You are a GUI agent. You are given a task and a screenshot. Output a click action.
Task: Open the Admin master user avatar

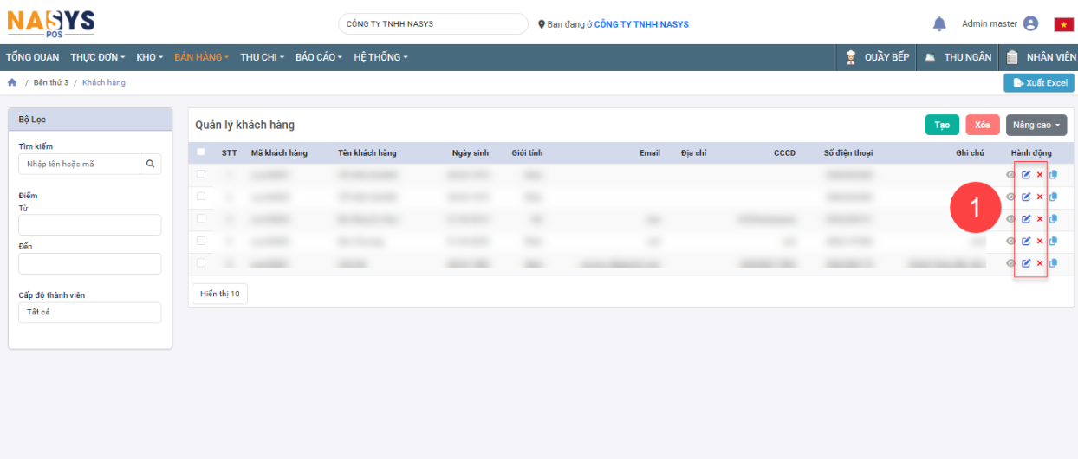1030,24
